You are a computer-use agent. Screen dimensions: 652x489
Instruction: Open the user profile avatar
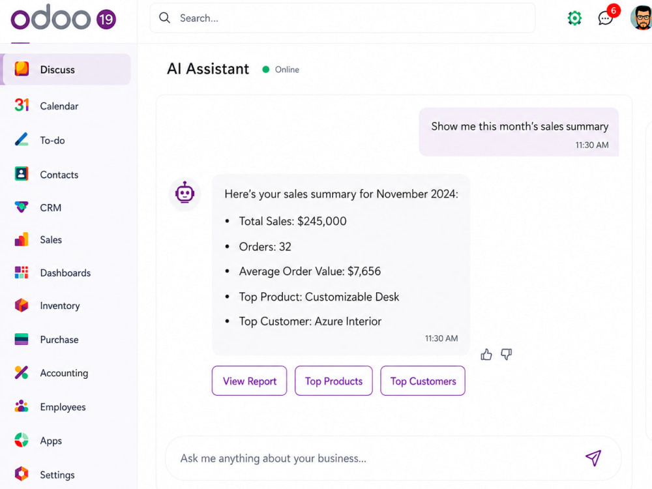click(641, 18)
